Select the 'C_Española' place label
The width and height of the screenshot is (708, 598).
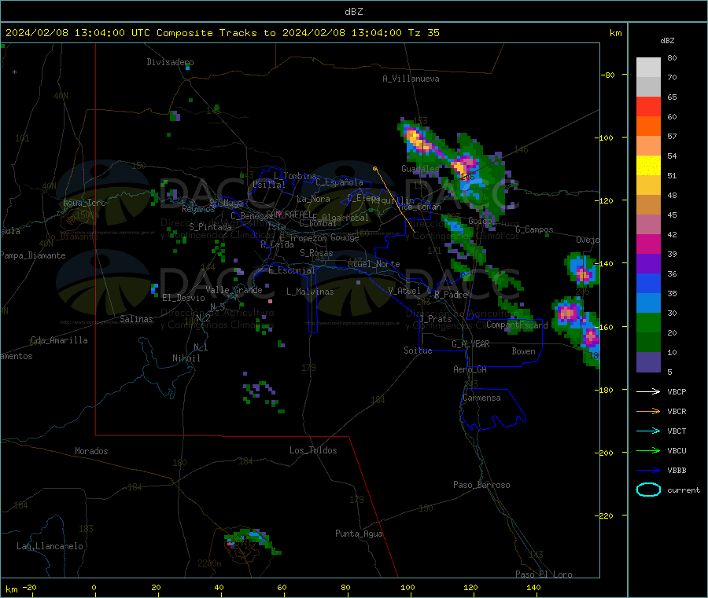click(x=339, y=182)
